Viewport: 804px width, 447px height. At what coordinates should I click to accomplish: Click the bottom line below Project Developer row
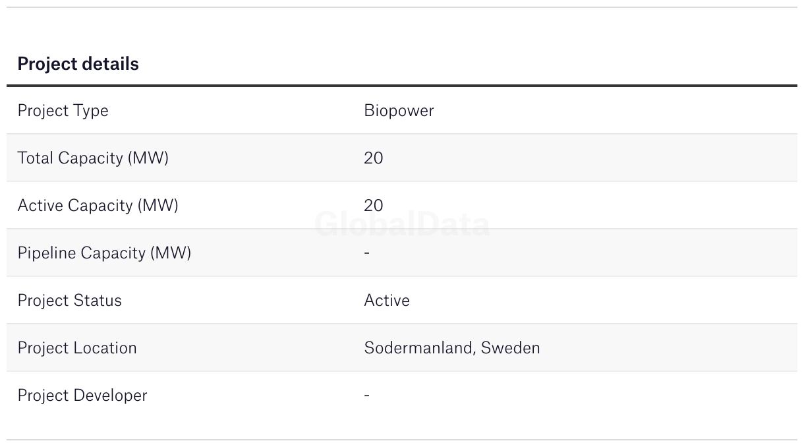pyautogui.click(x=402, y=440)
